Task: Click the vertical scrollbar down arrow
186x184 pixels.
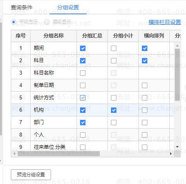Action: coord(177,147)
